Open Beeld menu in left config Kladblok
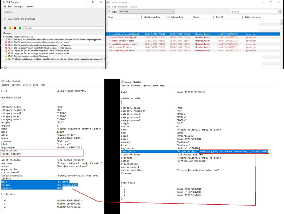The height and width of the screenshot is (214, 284). pyautogui.click(x=36, y=85)
